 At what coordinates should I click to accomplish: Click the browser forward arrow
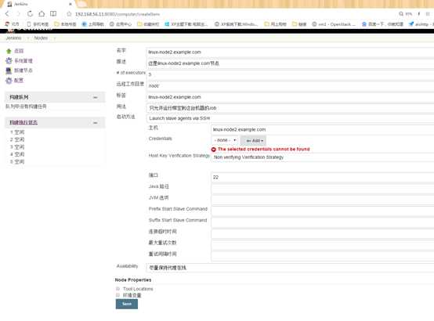click(18, 13)
